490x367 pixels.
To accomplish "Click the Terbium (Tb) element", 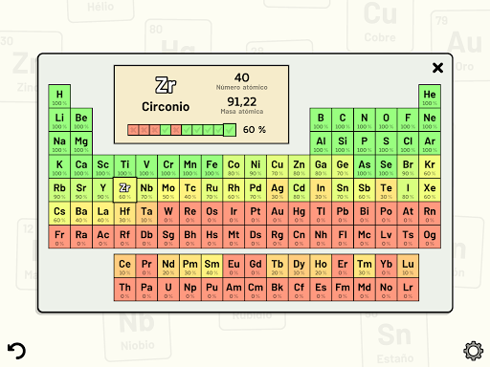I will (278, 266).
